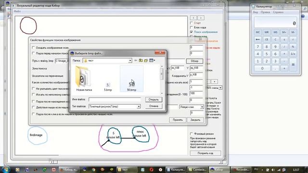Click the 'Закрыть' button in properties dialog
Screen dimensions: 308x173
coord(195,120)
